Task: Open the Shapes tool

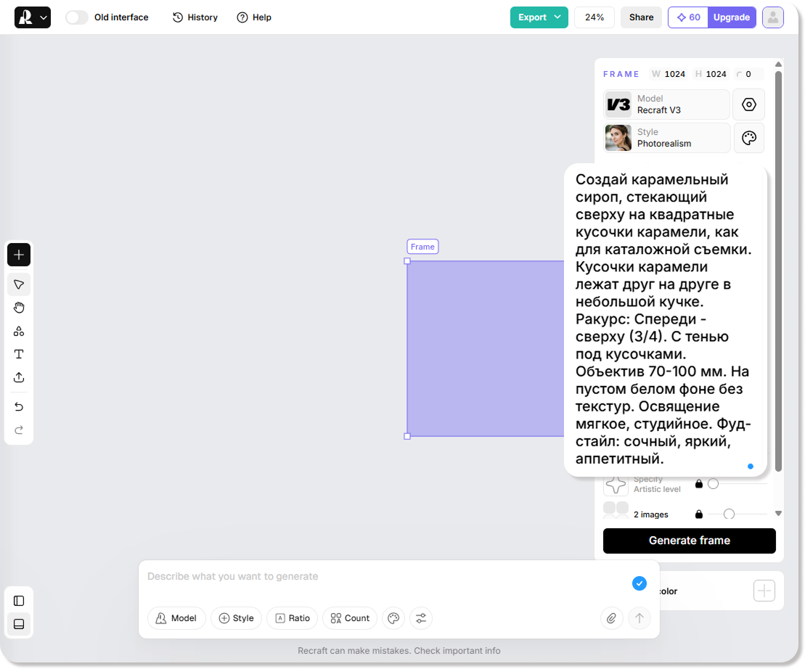Action: [19, 331]
